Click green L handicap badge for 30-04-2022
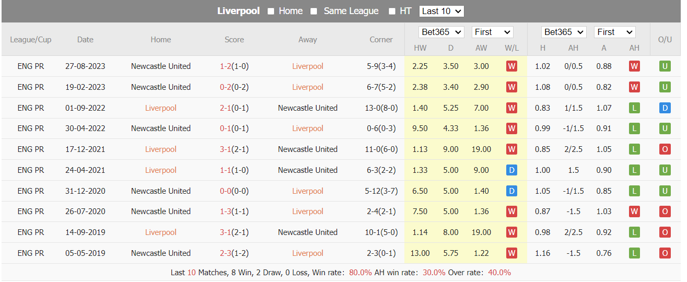This screenshot has width=687, height=282. coord(634,128)
